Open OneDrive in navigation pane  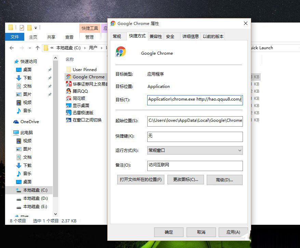pyautogui.click(x=26, y=122)
